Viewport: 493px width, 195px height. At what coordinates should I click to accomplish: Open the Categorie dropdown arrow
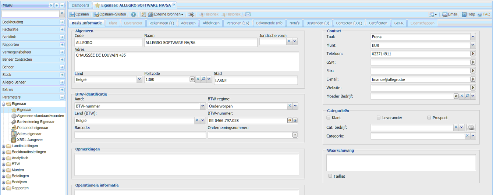tap(473, 136)
